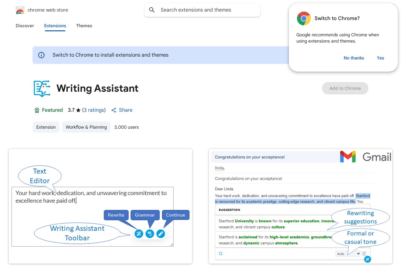Click the Chrome Web Store logo
The height and width of the screenshot is (267, 401).
20,10
